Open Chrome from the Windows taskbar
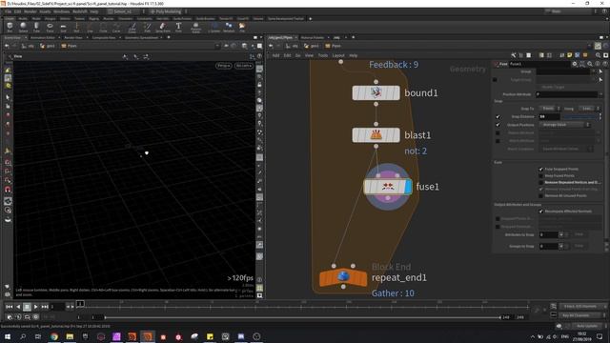Viewport: 610px width, 343px height. pyautogui.click(x=54, y=336)
